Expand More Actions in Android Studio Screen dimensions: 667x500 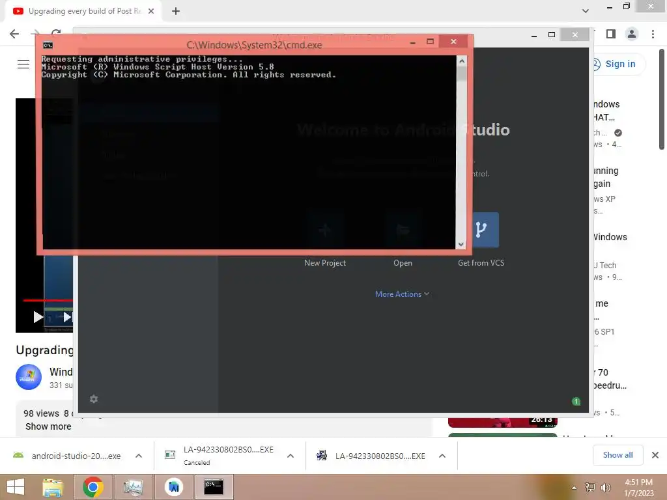click(402, 294)
